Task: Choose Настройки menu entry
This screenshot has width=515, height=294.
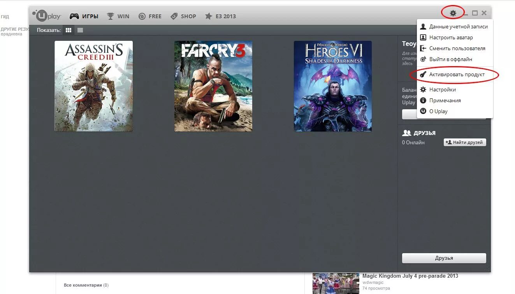Action: [x=455, y=89]
